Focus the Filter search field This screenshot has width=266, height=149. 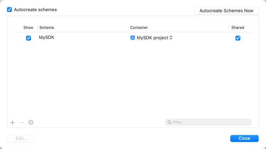208,122
